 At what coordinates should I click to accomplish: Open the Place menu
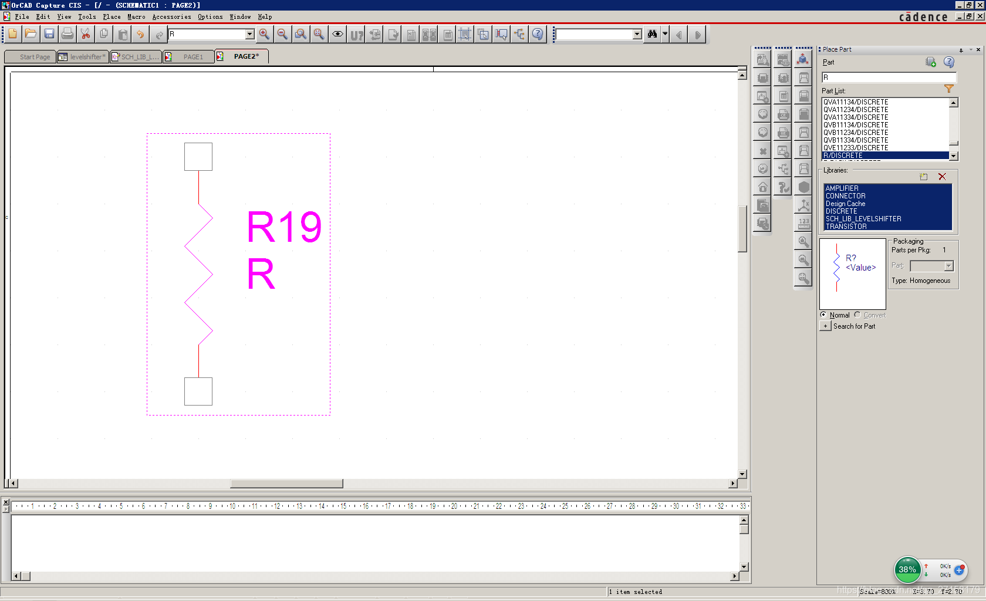point(112,17)
